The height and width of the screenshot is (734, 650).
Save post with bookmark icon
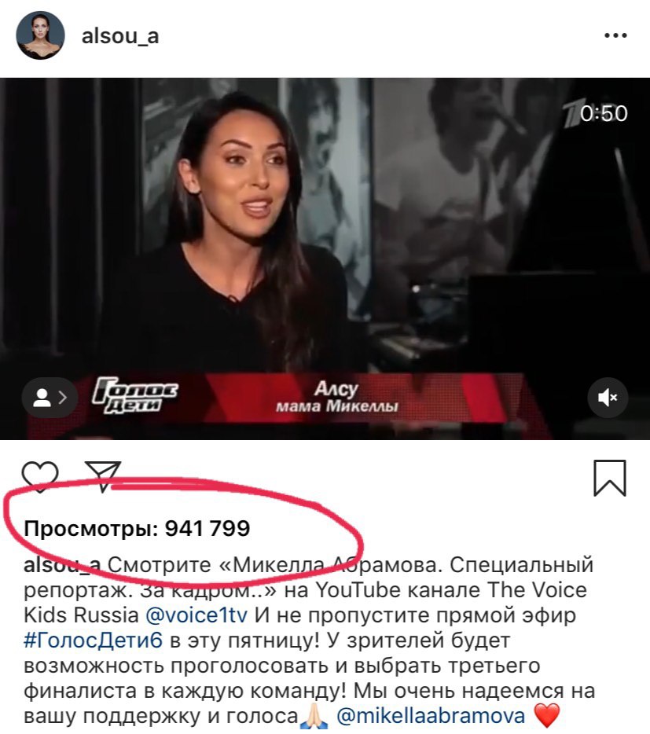[610, 478]
